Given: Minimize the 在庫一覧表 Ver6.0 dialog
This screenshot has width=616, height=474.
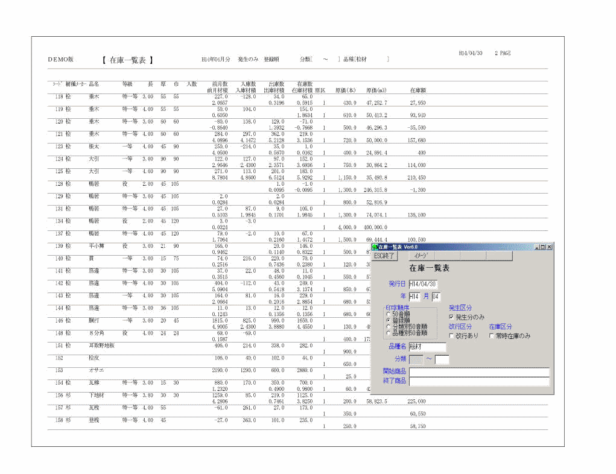Looking at the screenshot, I should 537,247.
